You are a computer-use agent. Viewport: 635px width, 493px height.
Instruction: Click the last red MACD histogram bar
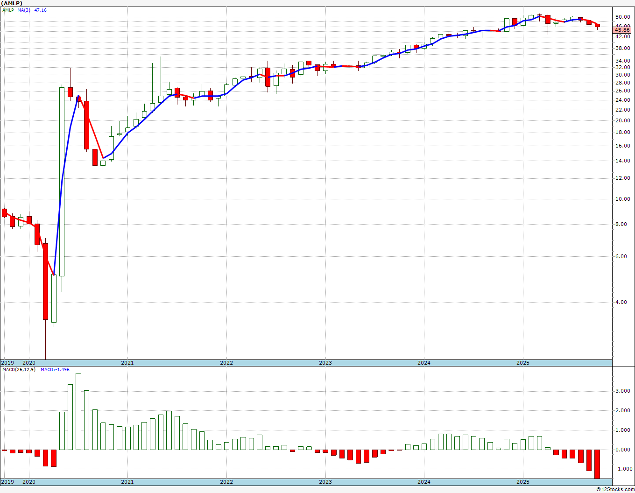597,464
